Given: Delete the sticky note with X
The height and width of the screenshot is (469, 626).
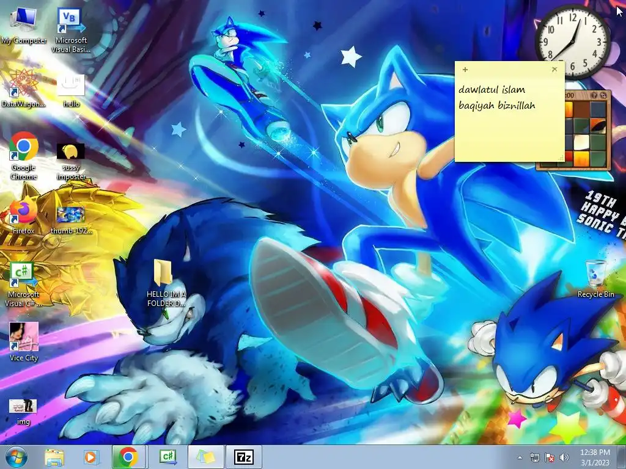Looking at the screenshot, I should (554, 70).
